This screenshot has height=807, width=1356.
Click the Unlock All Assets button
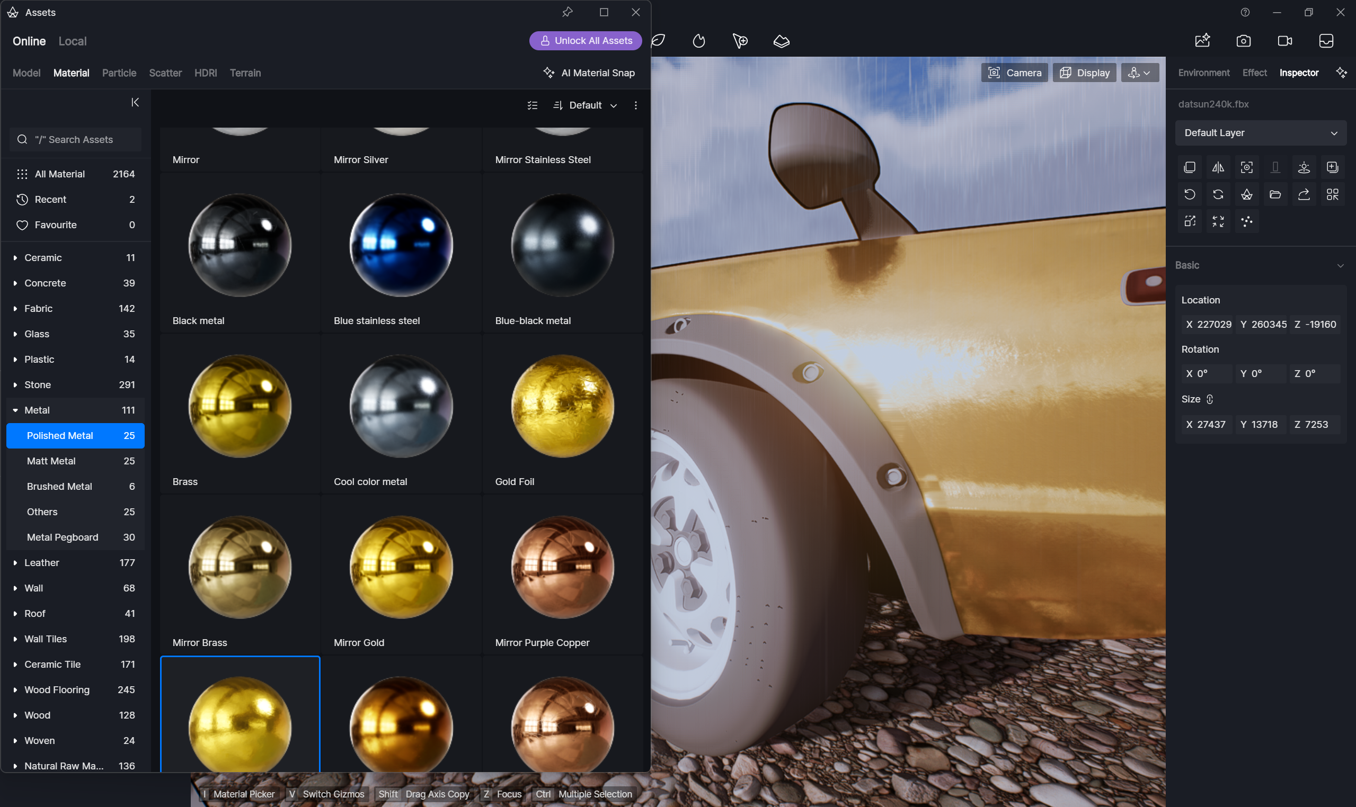point(586,41)
